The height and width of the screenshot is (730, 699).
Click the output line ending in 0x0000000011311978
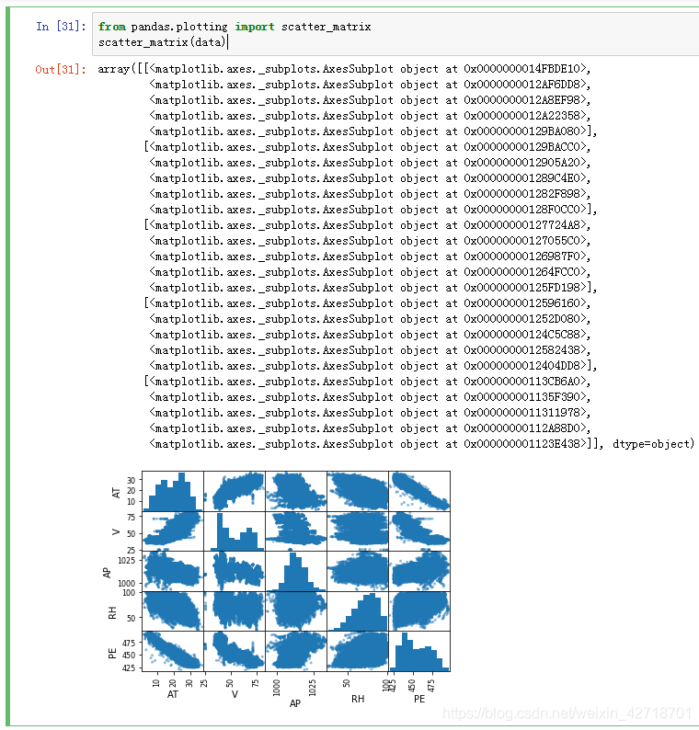[370, 413]
